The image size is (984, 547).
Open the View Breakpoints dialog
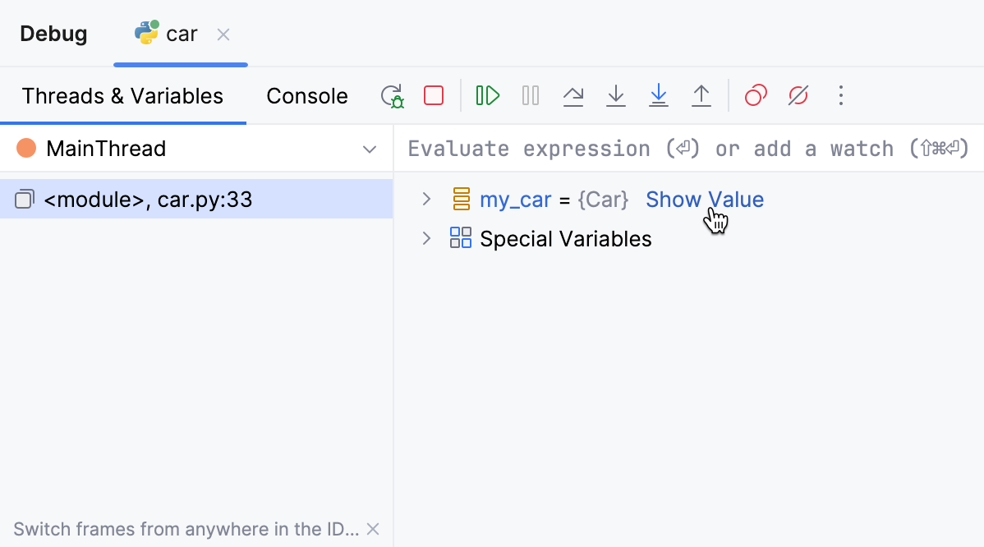pyautogui.click(x=755, y=95)
